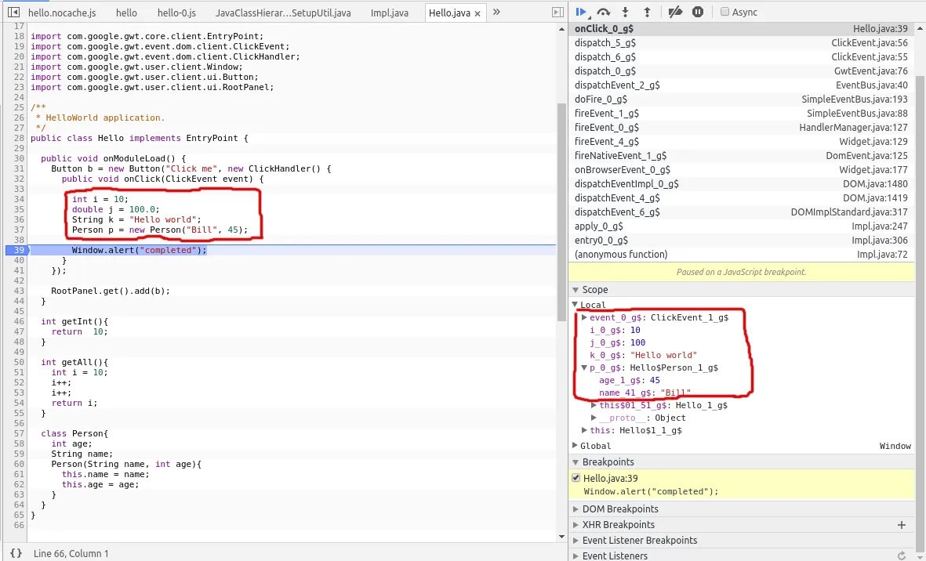Open ClickEvent.java:56 source link

(x=870, y=42)
